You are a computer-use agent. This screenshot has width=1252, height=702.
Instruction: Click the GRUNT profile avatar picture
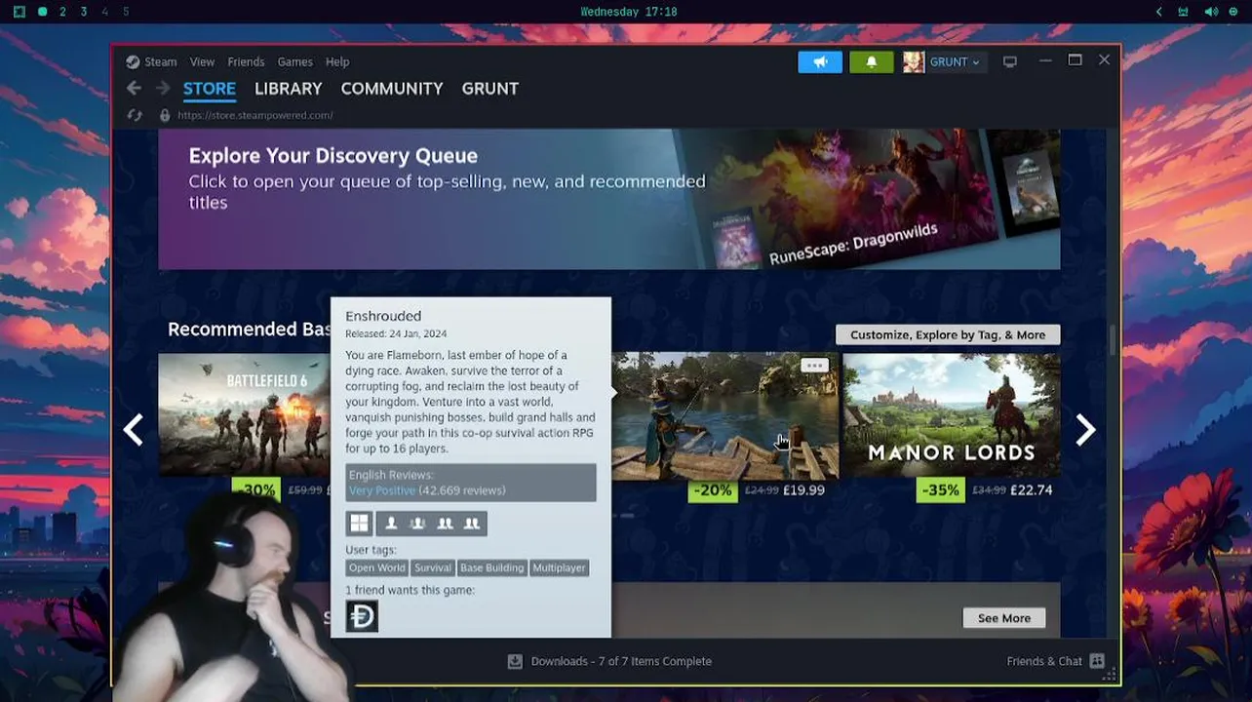point(913,61)
